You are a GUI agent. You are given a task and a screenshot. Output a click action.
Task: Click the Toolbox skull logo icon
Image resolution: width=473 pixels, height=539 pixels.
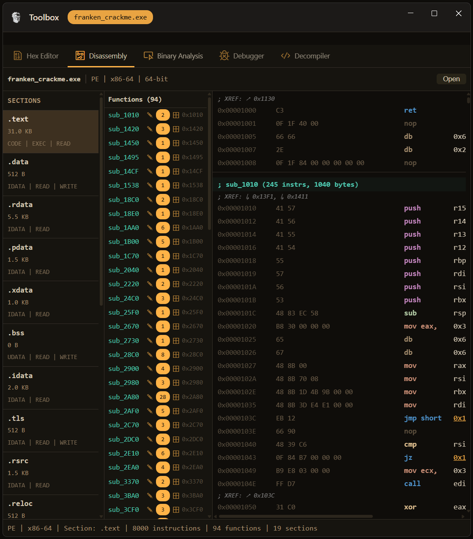[16, 17]
